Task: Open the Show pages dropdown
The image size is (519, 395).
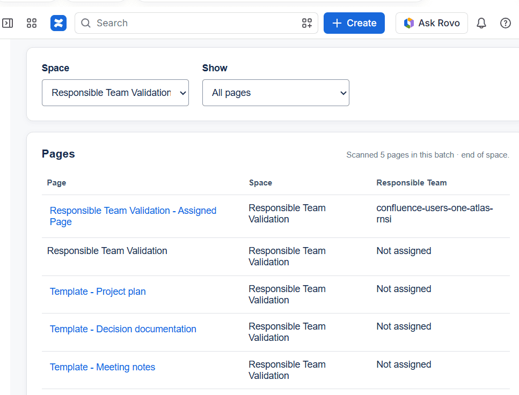Action: pos(276,93)
